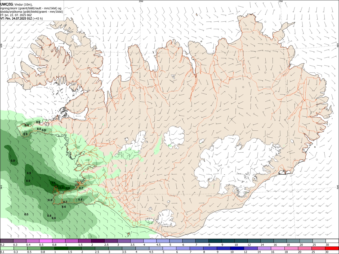Click the dark teal snow-legend swatch labeled 8
339x254 pixels.
[x=215, y=241]
